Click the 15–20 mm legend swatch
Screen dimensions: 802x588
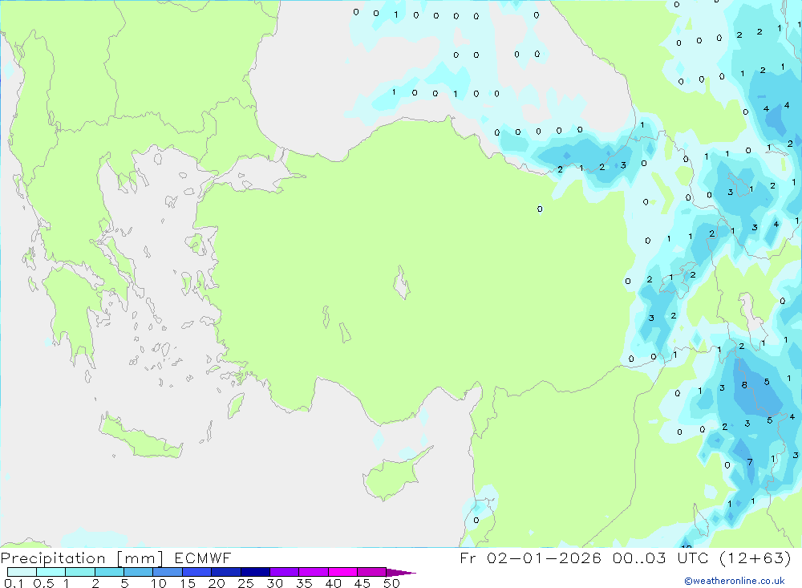197,572
